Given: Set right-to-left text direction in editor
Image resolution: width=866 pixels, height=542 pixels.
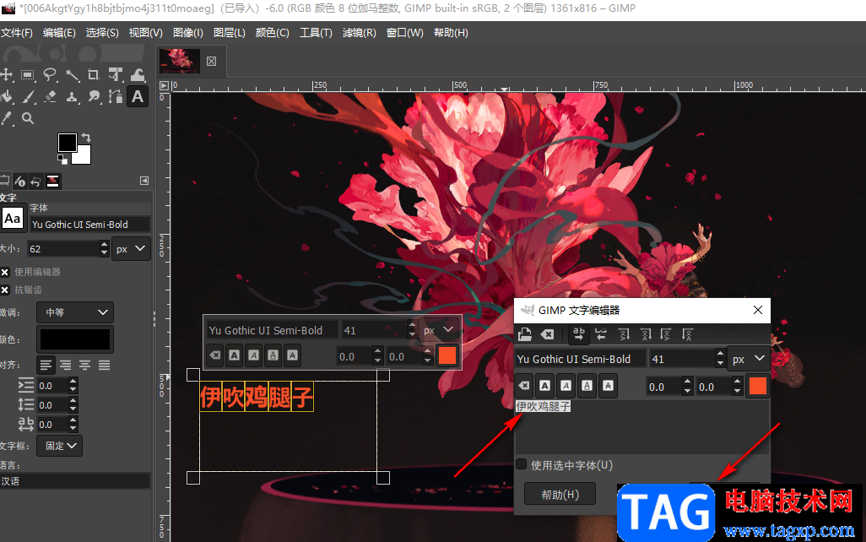Looking at the screenshot, I should tap(601, 334).
